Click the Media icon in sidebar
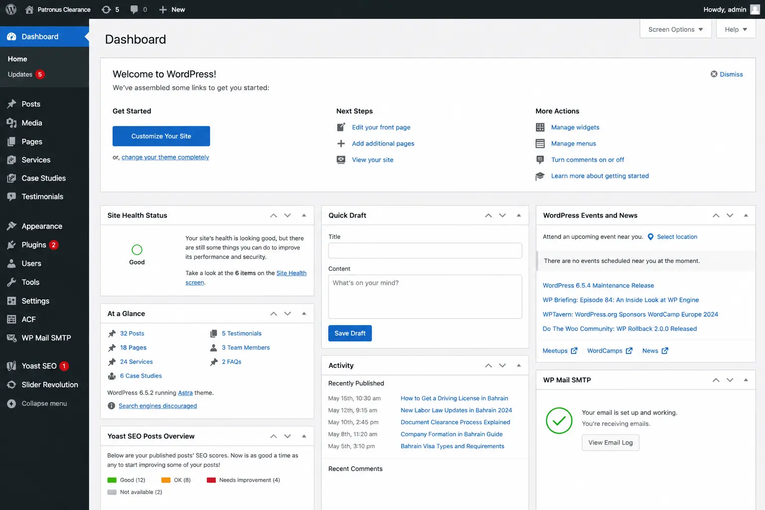765x510 pixels. point(11,123)
